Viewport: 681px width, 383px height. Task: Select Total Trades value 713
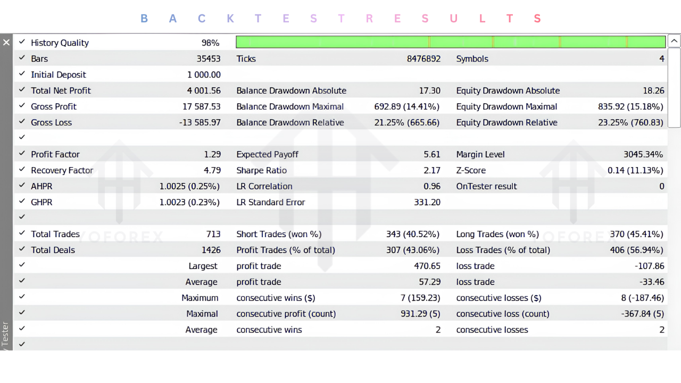(x=213, y=234)
